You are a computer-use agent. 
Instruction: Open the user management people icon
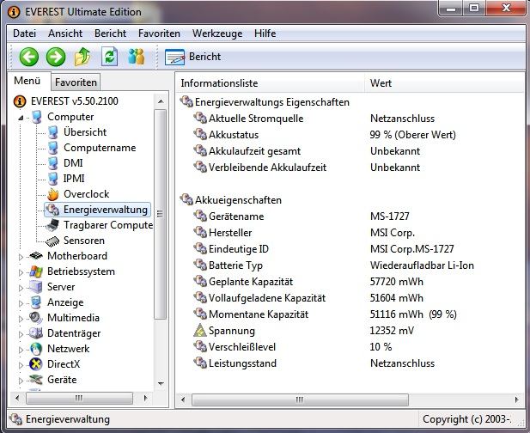pos(137,57)
